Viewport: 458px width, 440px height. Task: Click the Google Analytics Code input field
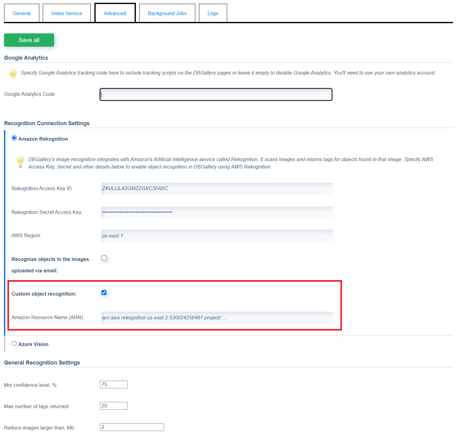pos(216,95)
